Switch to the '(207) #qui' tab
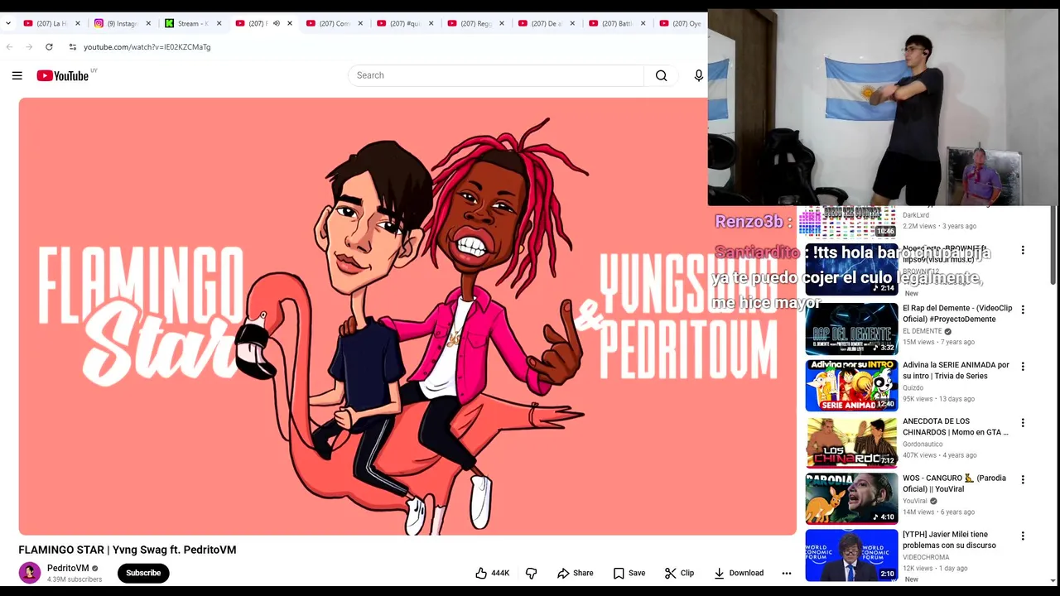 [404, 23]
